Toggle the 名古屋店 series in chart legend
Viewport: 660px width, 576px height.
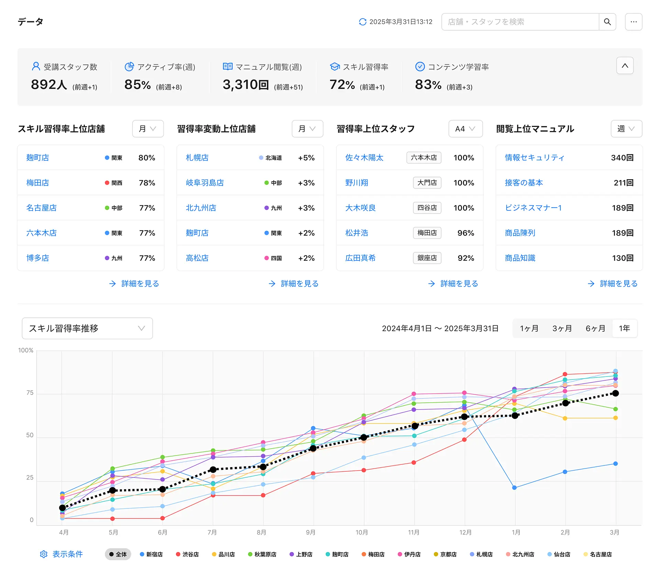598,554
